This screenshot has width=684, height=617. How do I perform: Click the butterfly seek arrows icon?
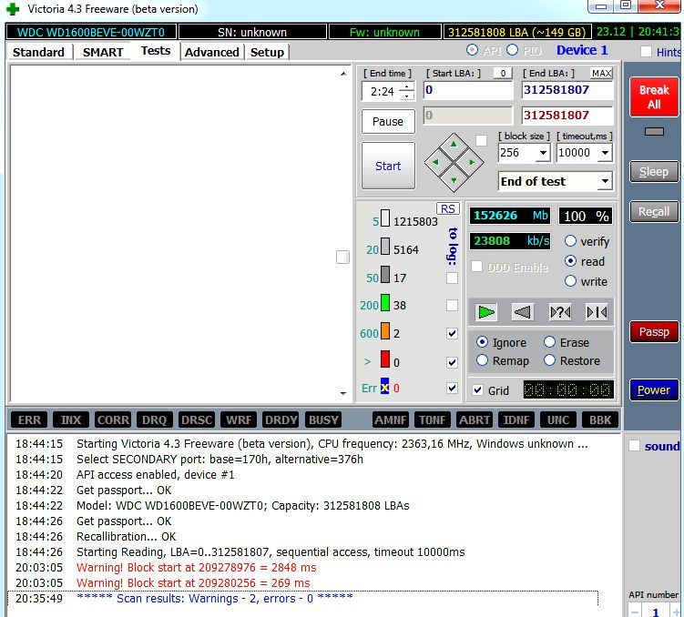pos(597,312)
